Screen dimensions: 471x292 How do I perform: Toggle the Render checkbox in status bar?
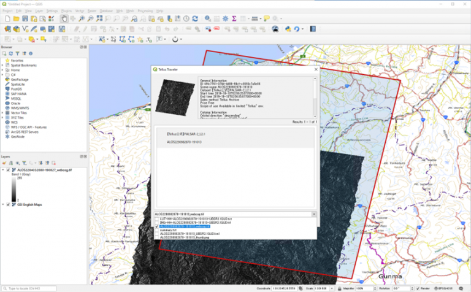coord(418,288)
